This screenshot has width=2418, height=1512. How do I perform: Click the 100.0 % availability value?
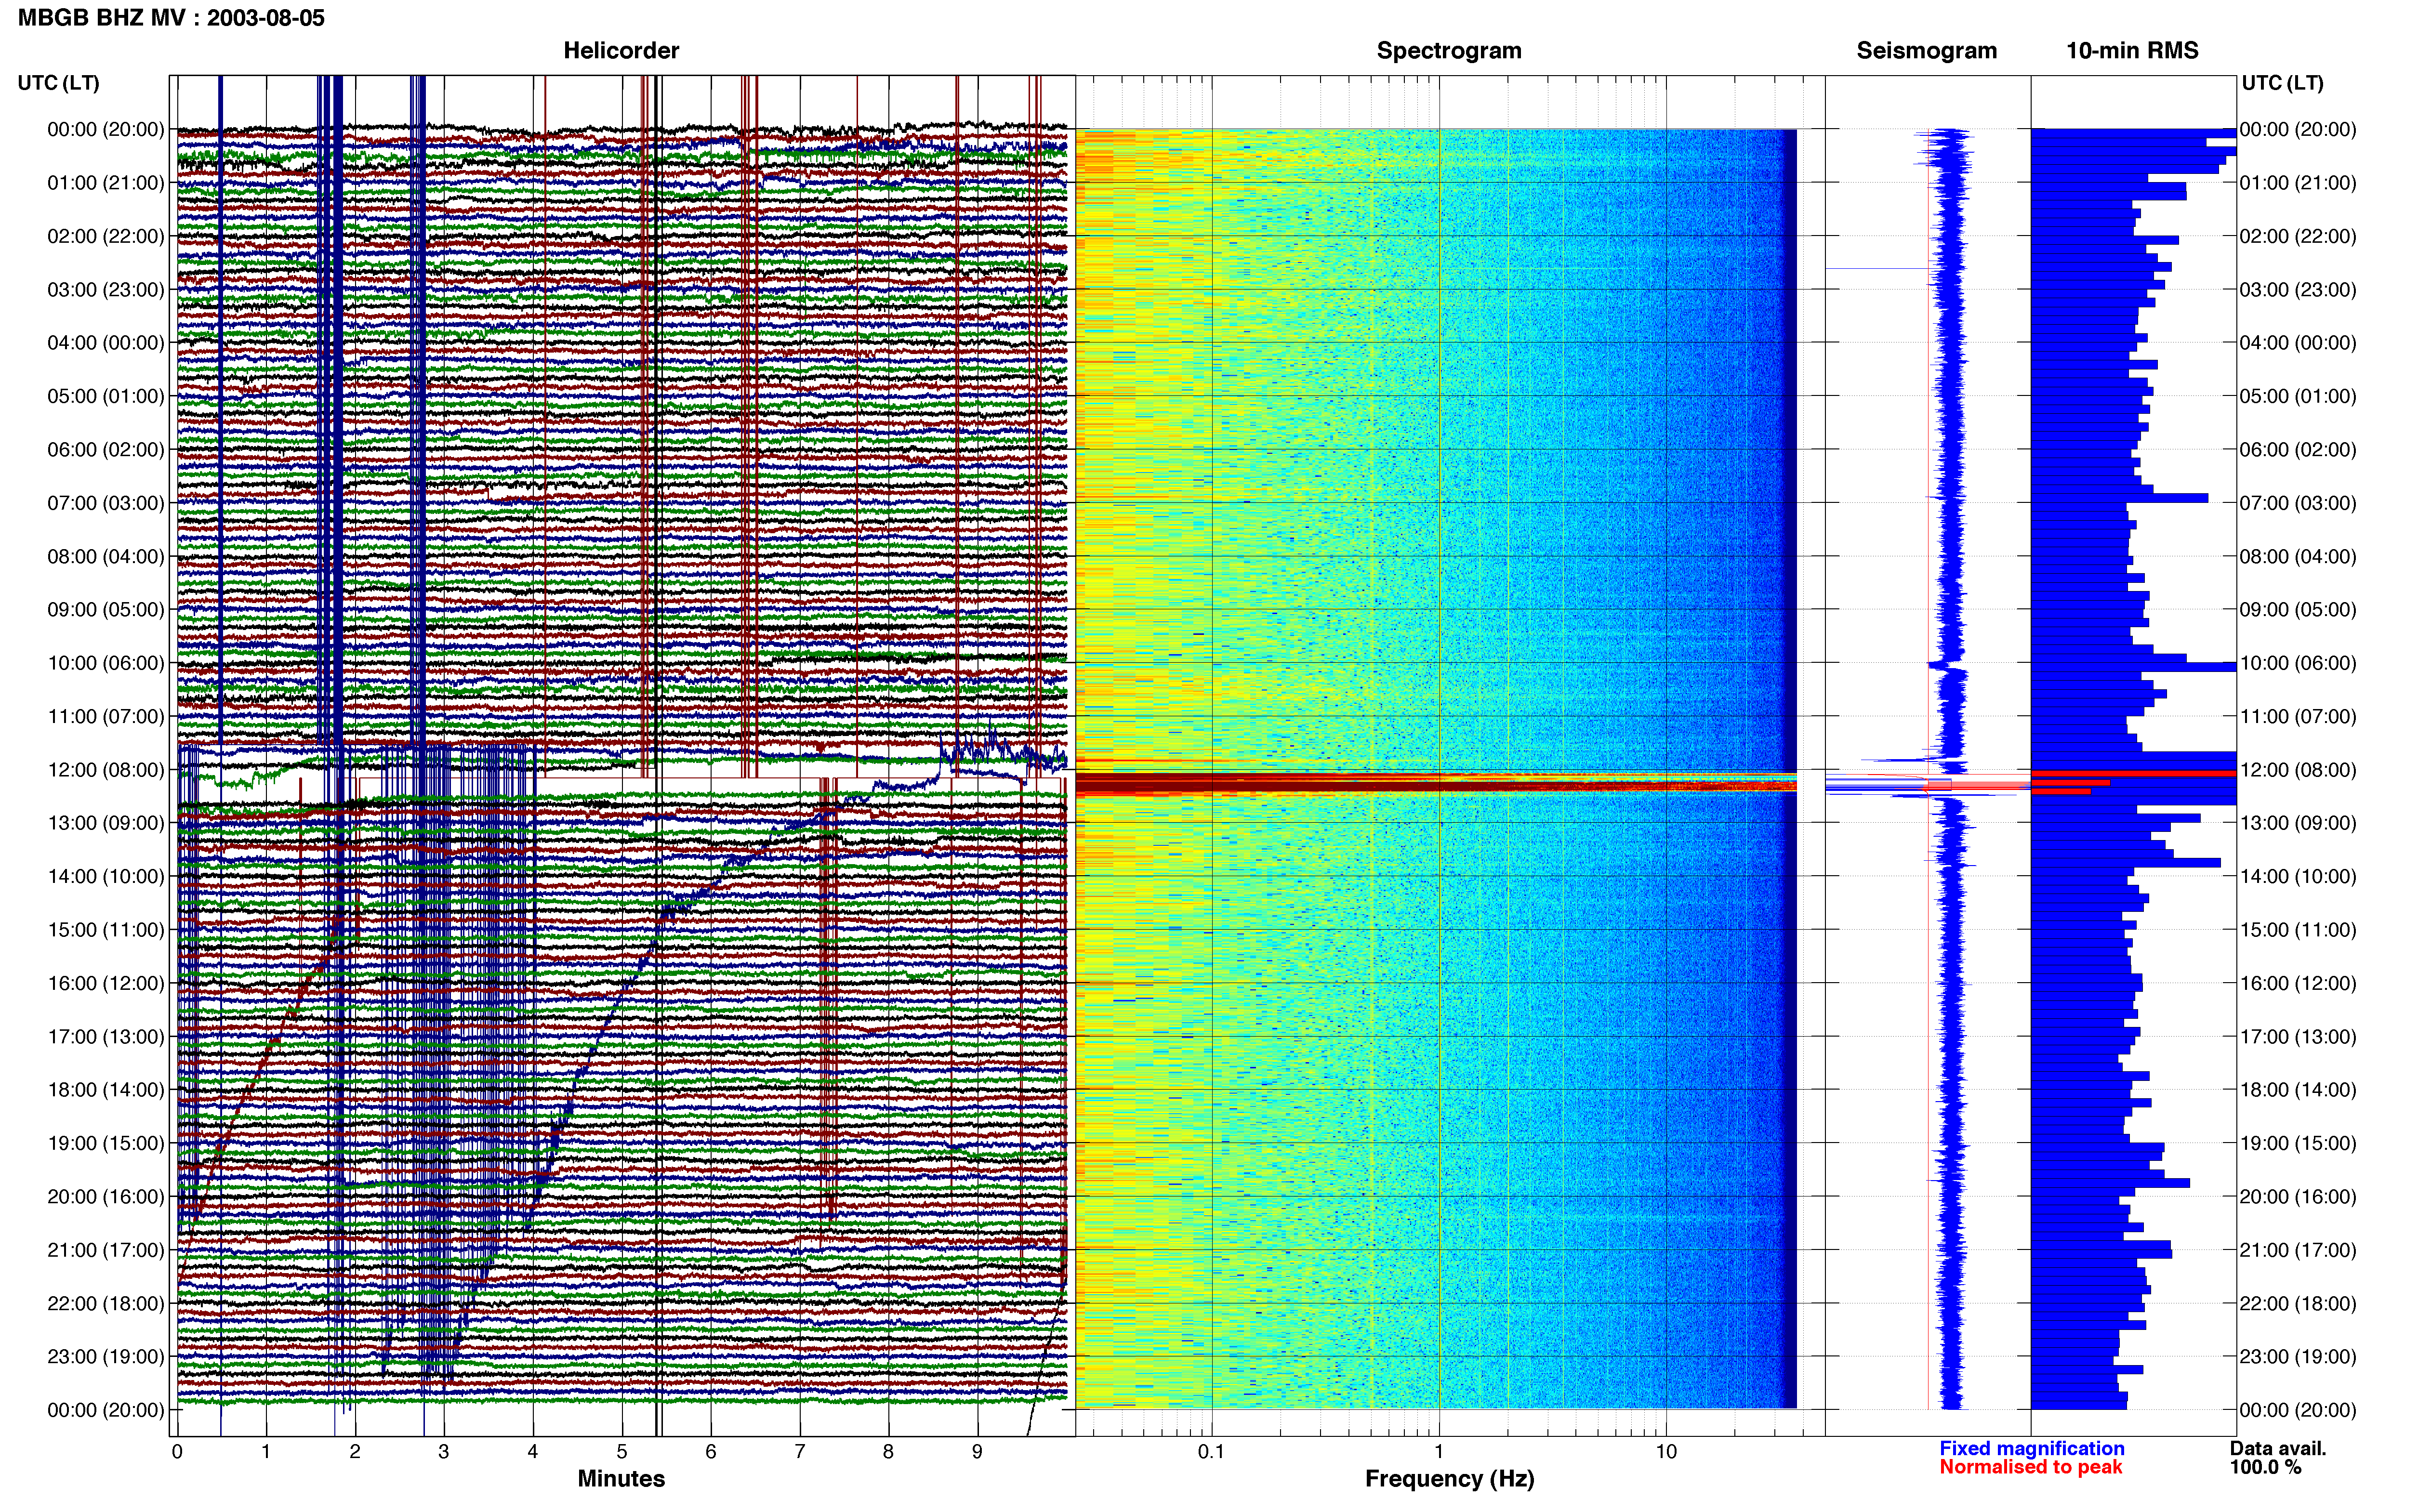(2265, 1468)
